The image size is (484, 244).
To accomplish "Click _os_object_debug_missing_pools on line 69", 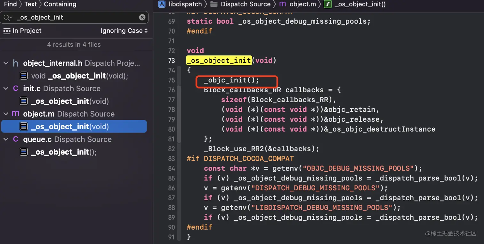I will click(302, 21).
